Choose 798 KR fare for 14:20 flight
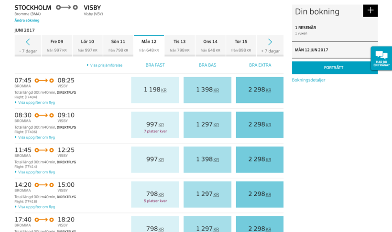Viewport: 392px width, 232px height. (x=155, y=194)
